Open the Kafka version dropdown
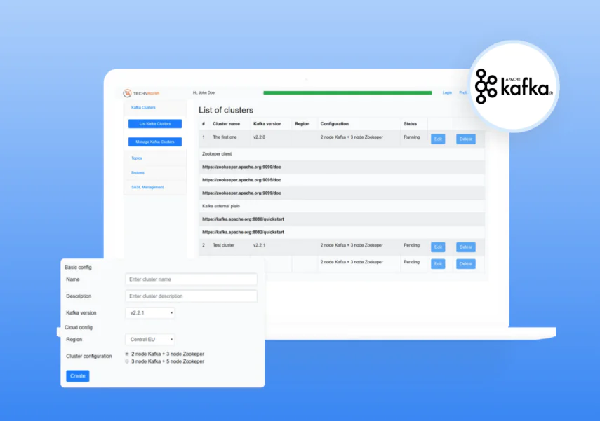Screen dimensions: 600x421 150,313
